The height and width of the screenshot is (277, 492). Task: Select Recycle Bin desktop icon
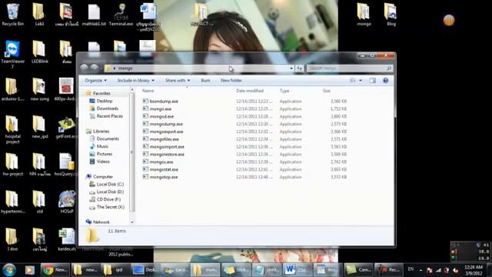pyautogui.click(x=12, y=15)
